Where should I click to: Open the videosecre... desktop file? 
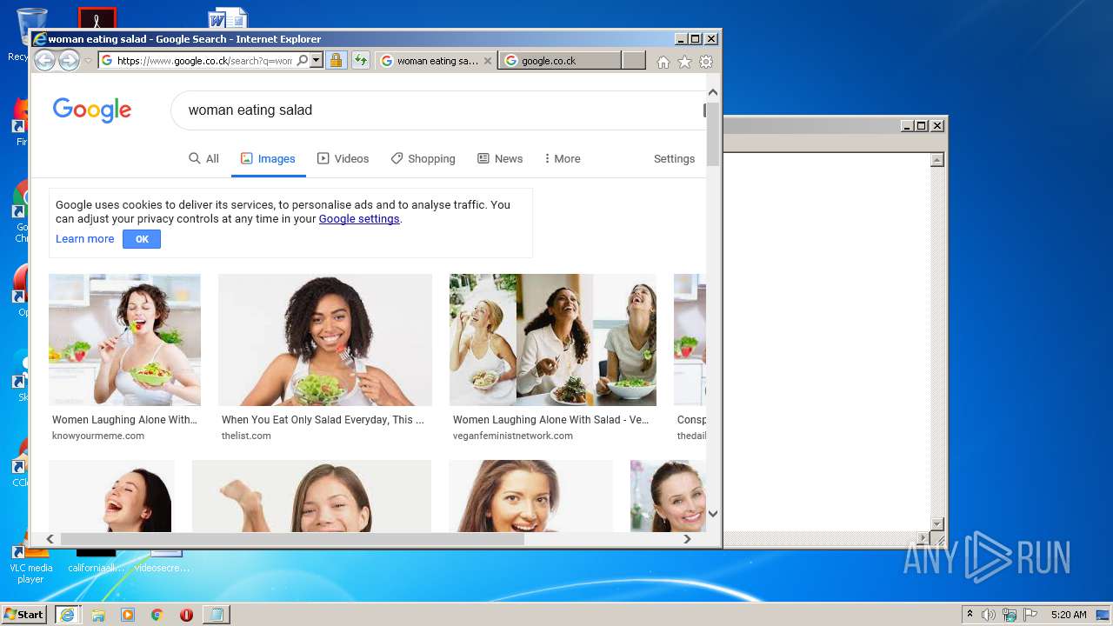[163, 561]
